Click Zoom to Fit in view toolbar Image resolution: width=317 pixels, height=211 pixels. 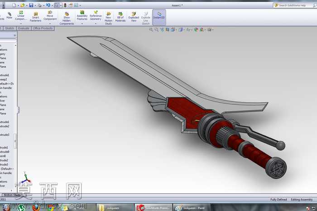(151, 30)
